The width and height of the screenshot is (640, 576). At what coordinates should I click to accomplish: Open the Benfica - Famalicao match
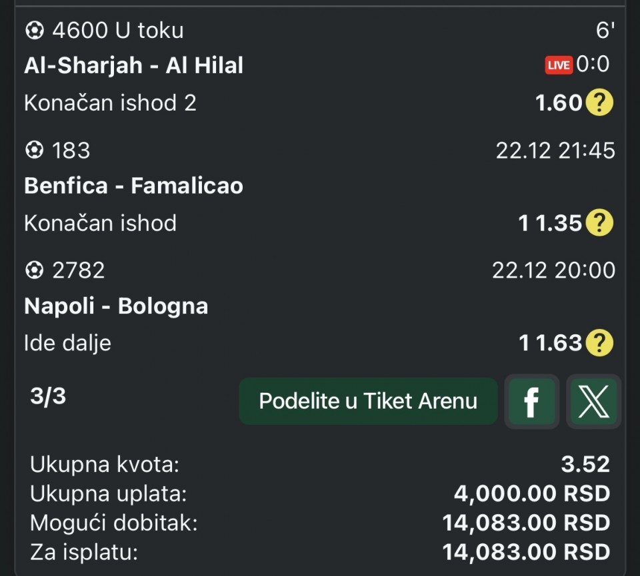point(133,186)
